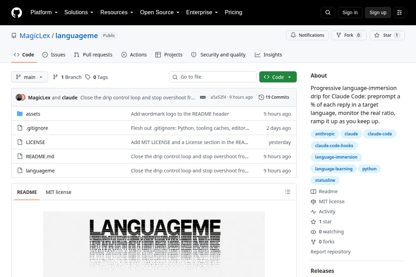Screen dimensions: 416x277
Task: Click the Sign in button
Action: coord(350,12)
